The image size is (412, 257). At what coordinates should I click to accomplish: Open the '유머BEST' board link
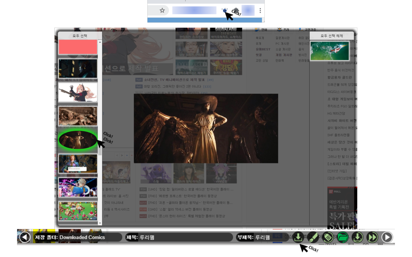click(263, 49)
